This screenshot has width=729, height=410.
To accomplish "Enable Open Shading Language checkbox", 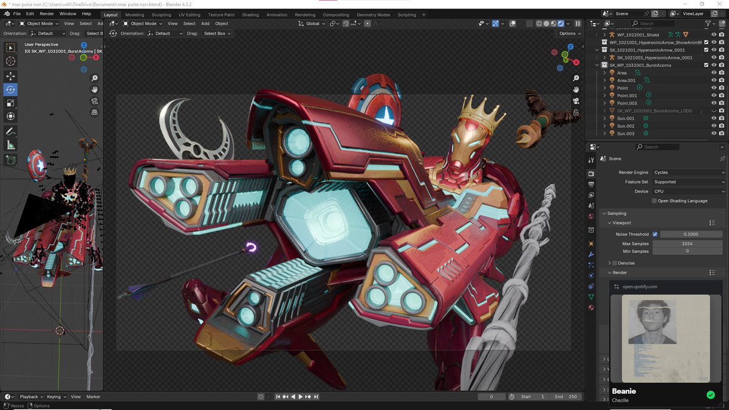I will pos(654,200).
